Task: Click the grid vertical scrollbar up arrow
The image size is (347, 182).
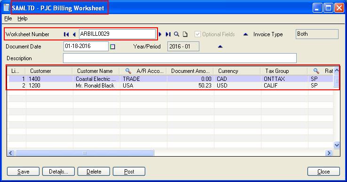Action: tap(337, 71)
